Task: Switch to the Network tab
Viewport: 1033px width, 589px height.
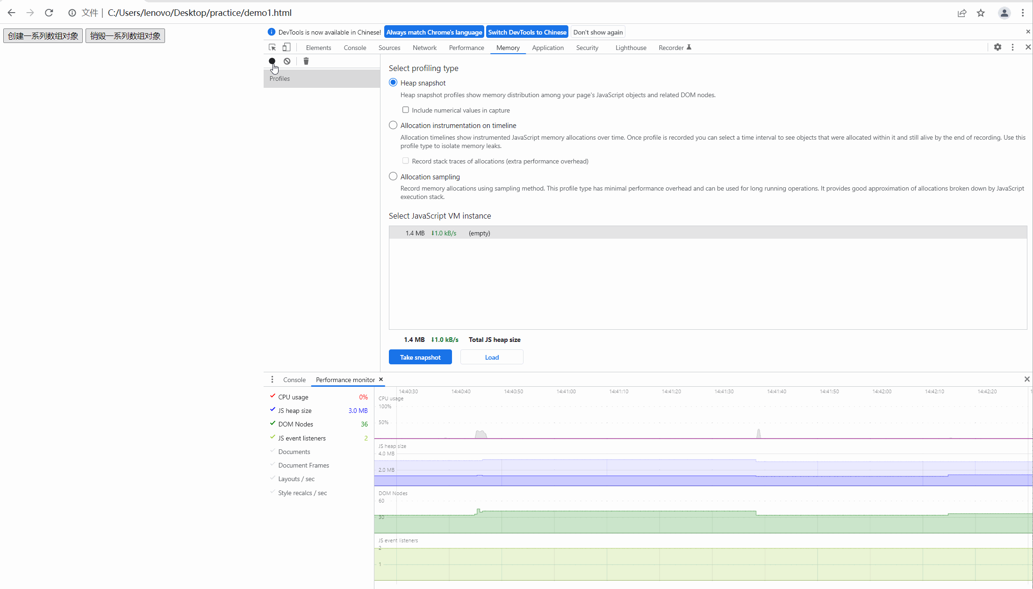Action: pos(424,48)
